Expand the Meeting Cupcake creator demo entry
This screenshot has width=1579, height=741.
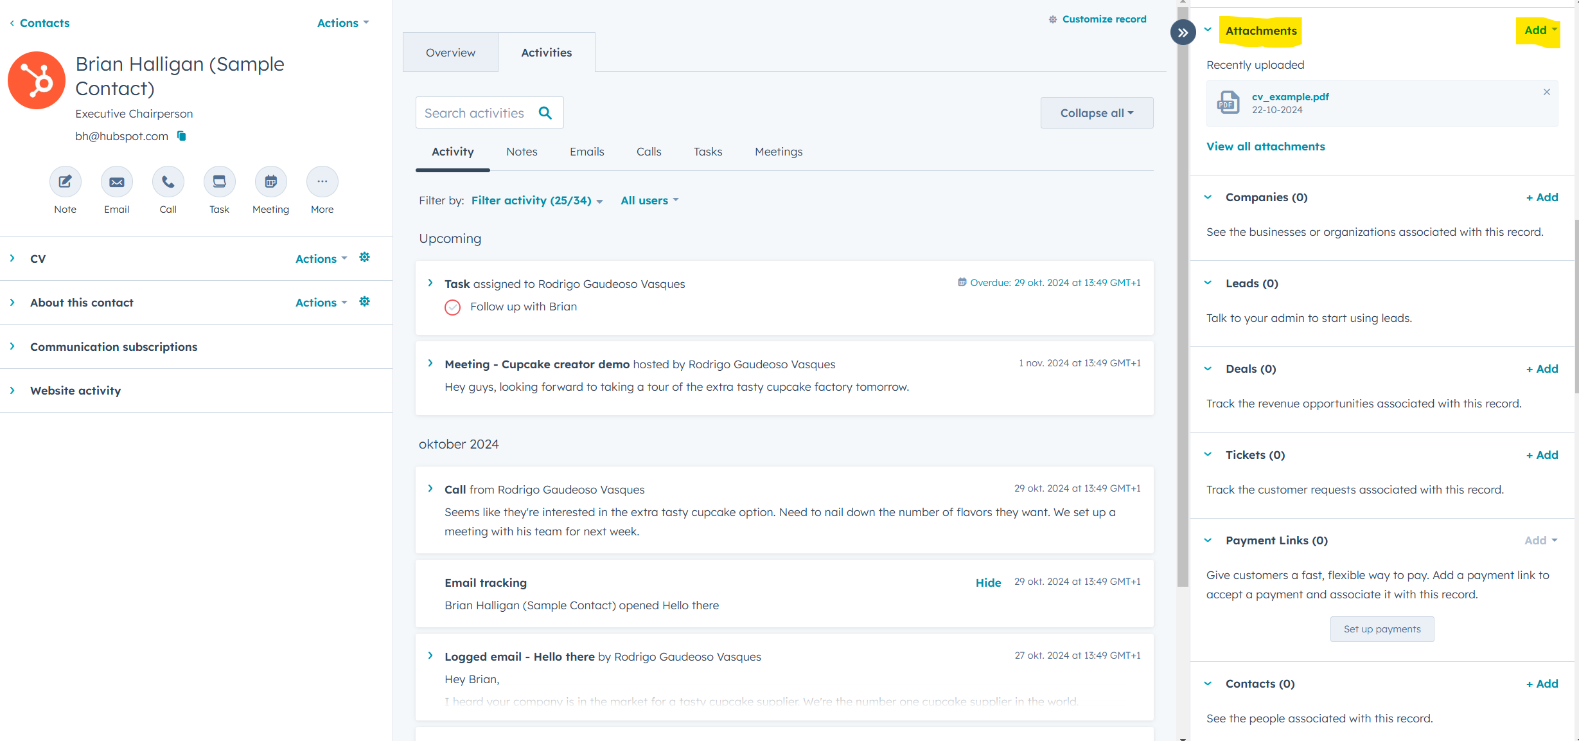coord(430,363)
